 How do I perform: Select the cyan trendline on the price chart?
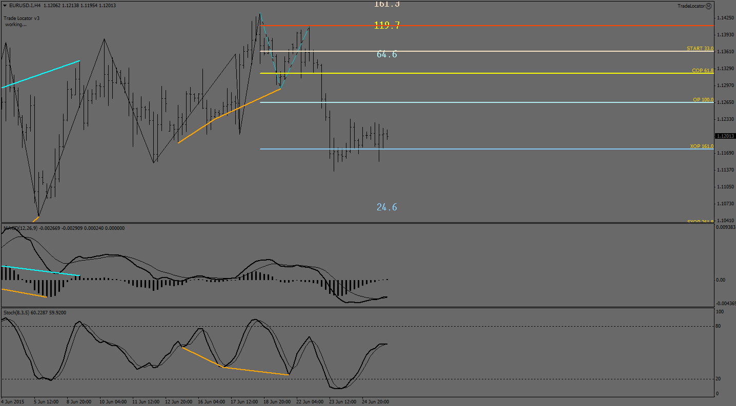(41, 74)
